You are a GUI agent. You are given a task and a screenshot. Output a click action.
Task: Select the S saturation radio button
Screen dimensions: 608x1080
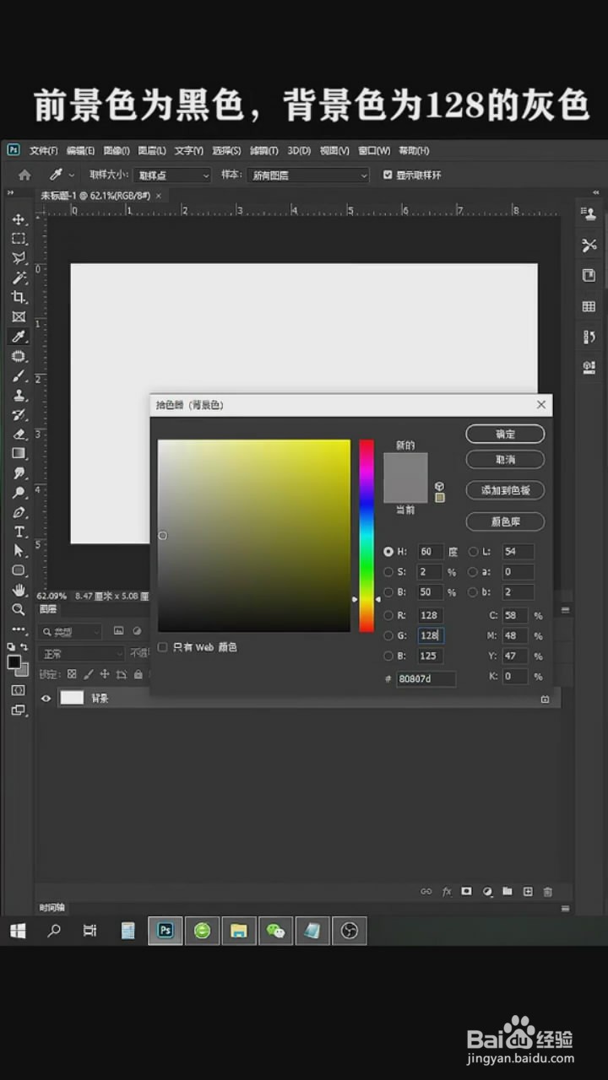coord(388,572)
